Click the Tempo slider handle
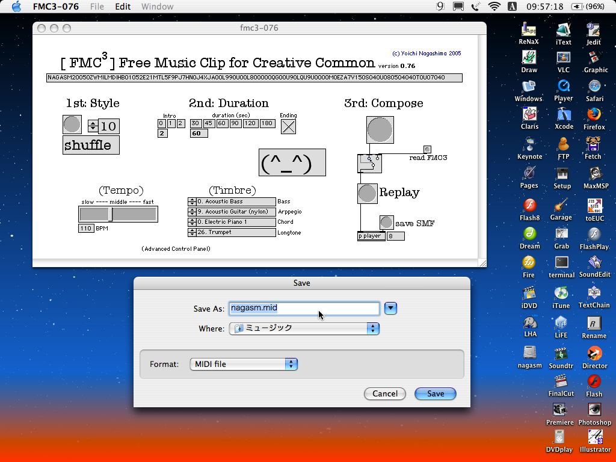Image resolution: width=616 pixels, height=462 pixels. [x=111, y=214]
